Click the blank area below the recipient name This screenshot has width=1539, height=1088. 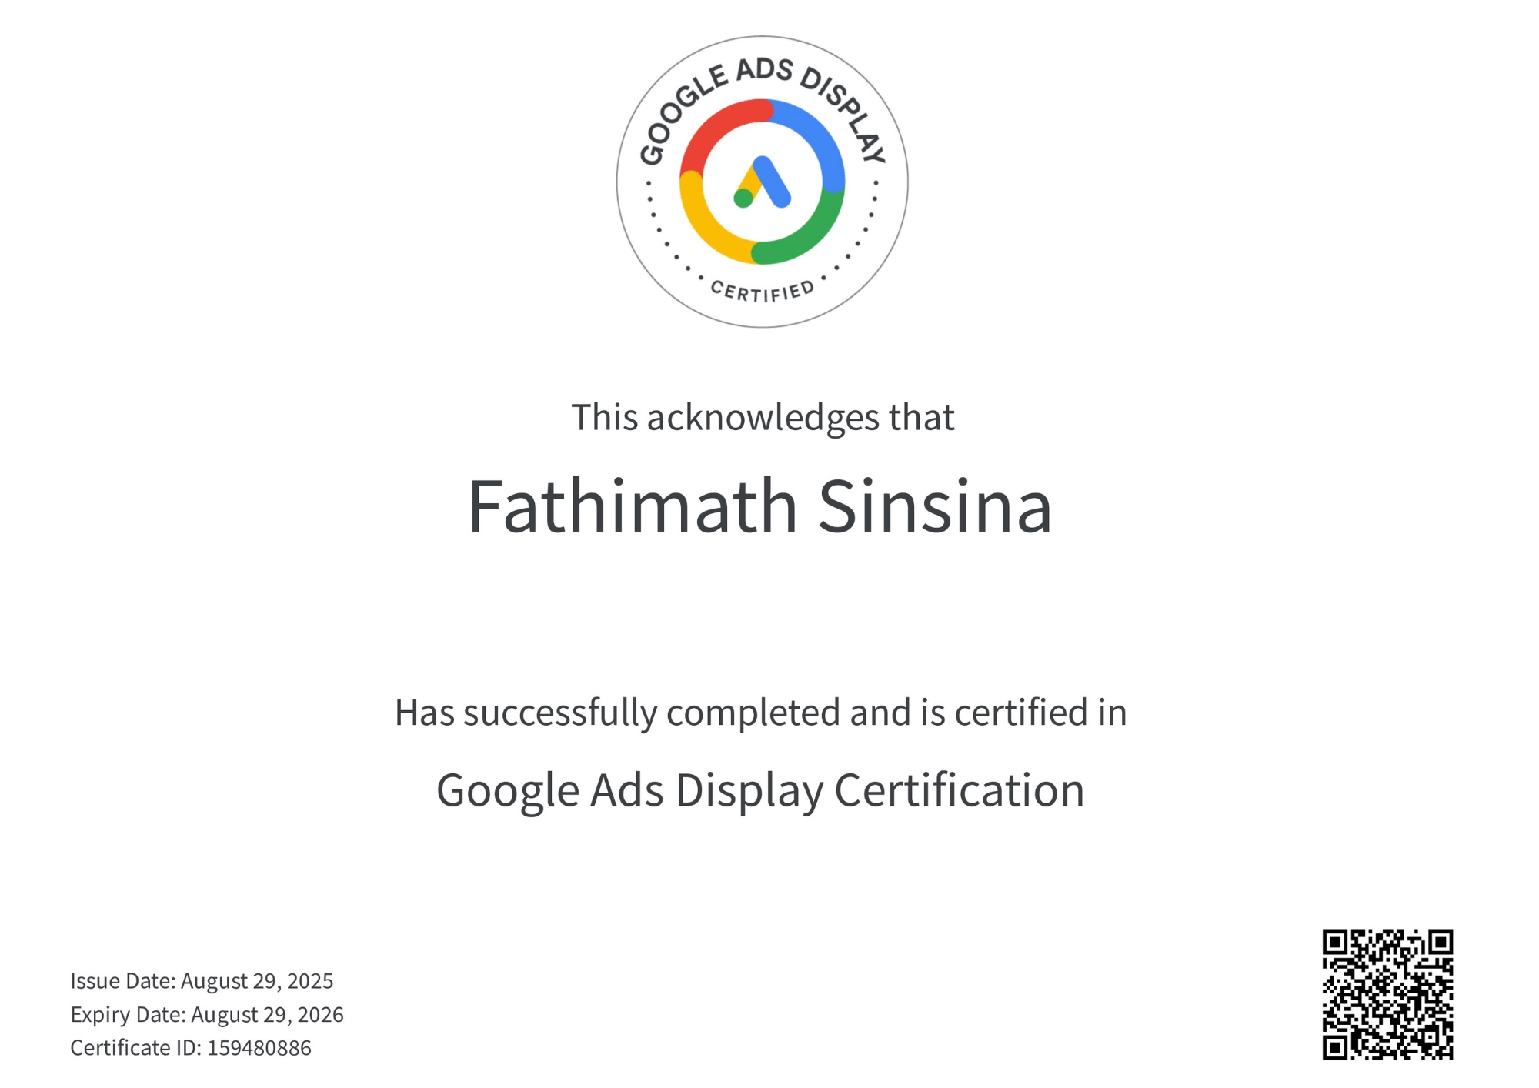(x=762, y=608)
